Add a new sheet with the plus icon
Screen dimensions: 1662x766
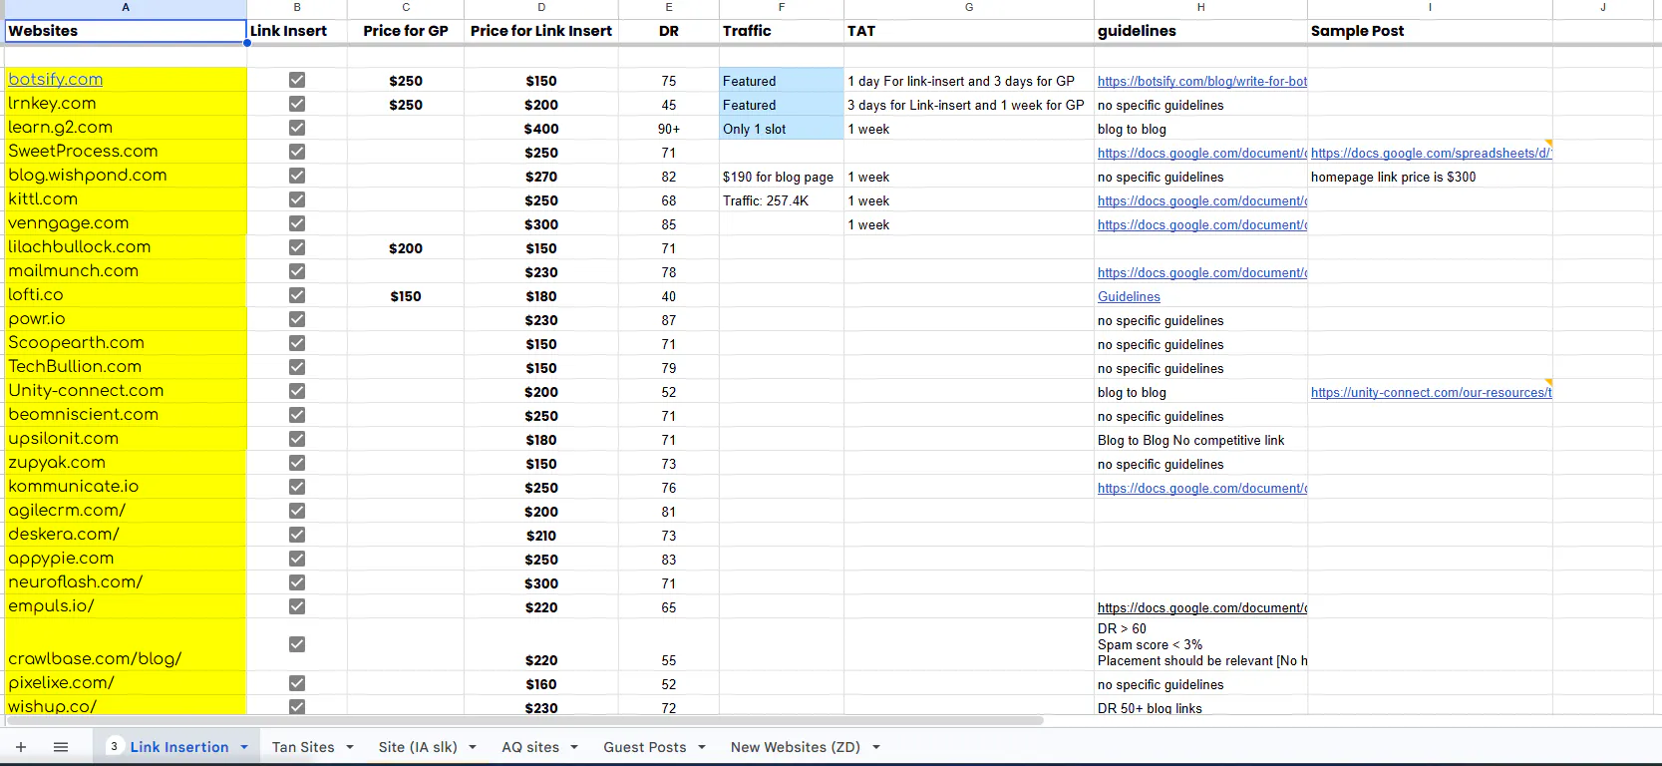(20, 747)
